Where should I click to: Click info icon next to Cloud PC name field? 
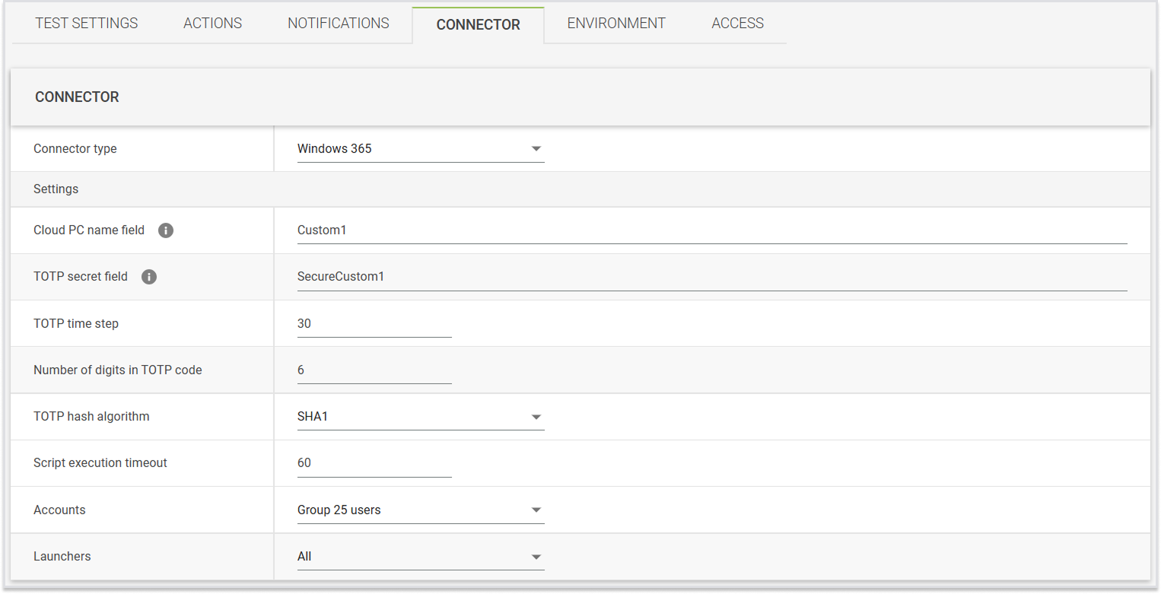click(166, 230)
